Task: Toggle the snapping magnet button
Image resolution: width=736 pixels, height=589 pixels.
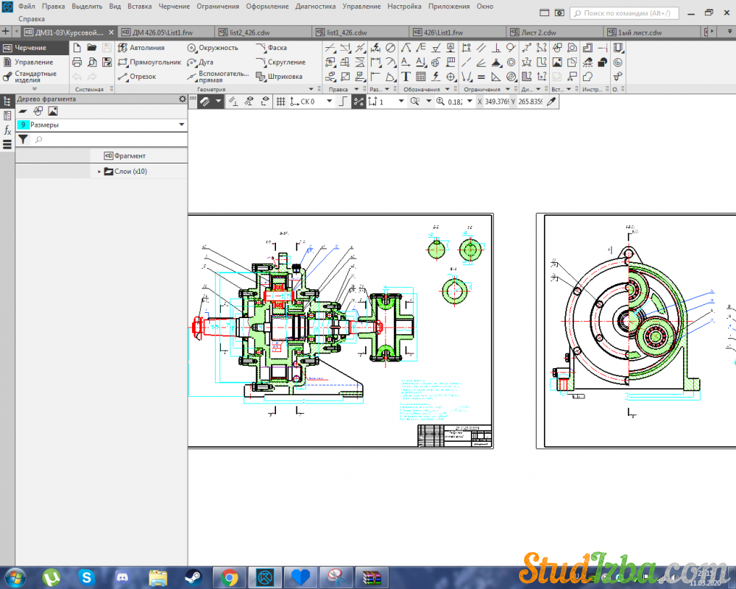Action: [205, 102]
